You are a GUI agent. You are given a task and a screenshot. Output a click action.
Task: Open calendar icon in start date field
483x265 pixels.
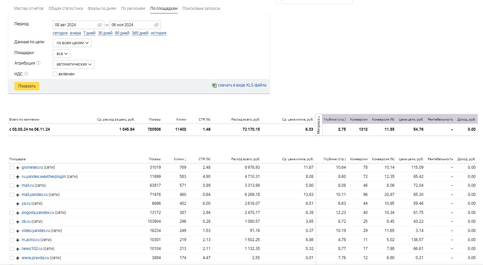click(x=100, y=25)
